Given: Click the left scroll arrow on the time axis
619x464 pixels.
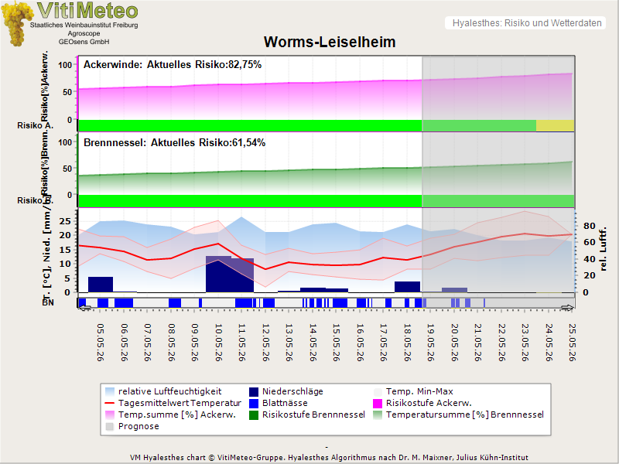Looking at the screenshot, I should [85, 308].
